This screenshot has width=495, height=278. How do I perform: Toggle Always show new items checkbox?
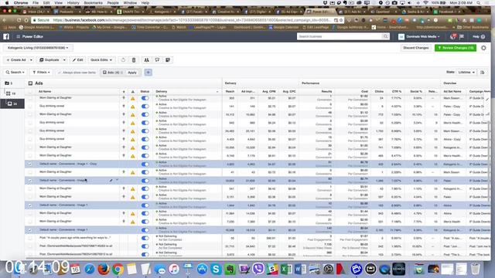click(59, 73)
